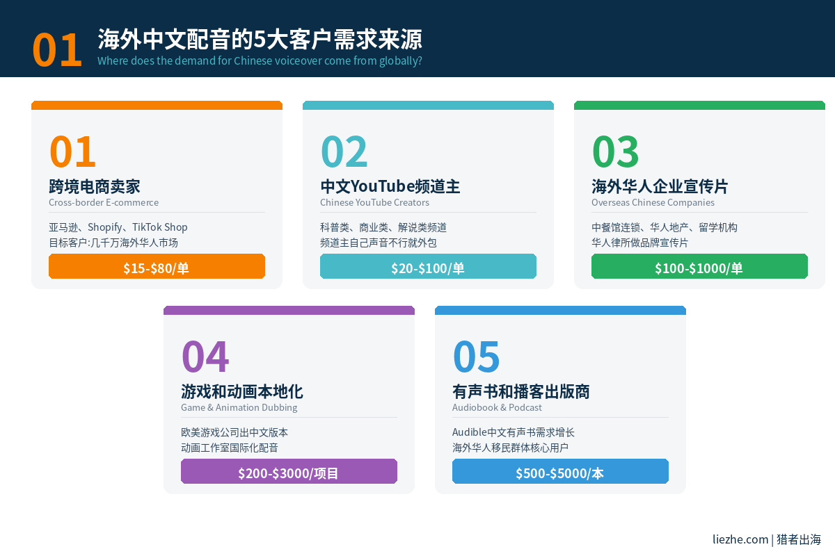Click the blue card number 05
Screen dimensions: 835x556
pyautogui.click(x=476, y=357)
